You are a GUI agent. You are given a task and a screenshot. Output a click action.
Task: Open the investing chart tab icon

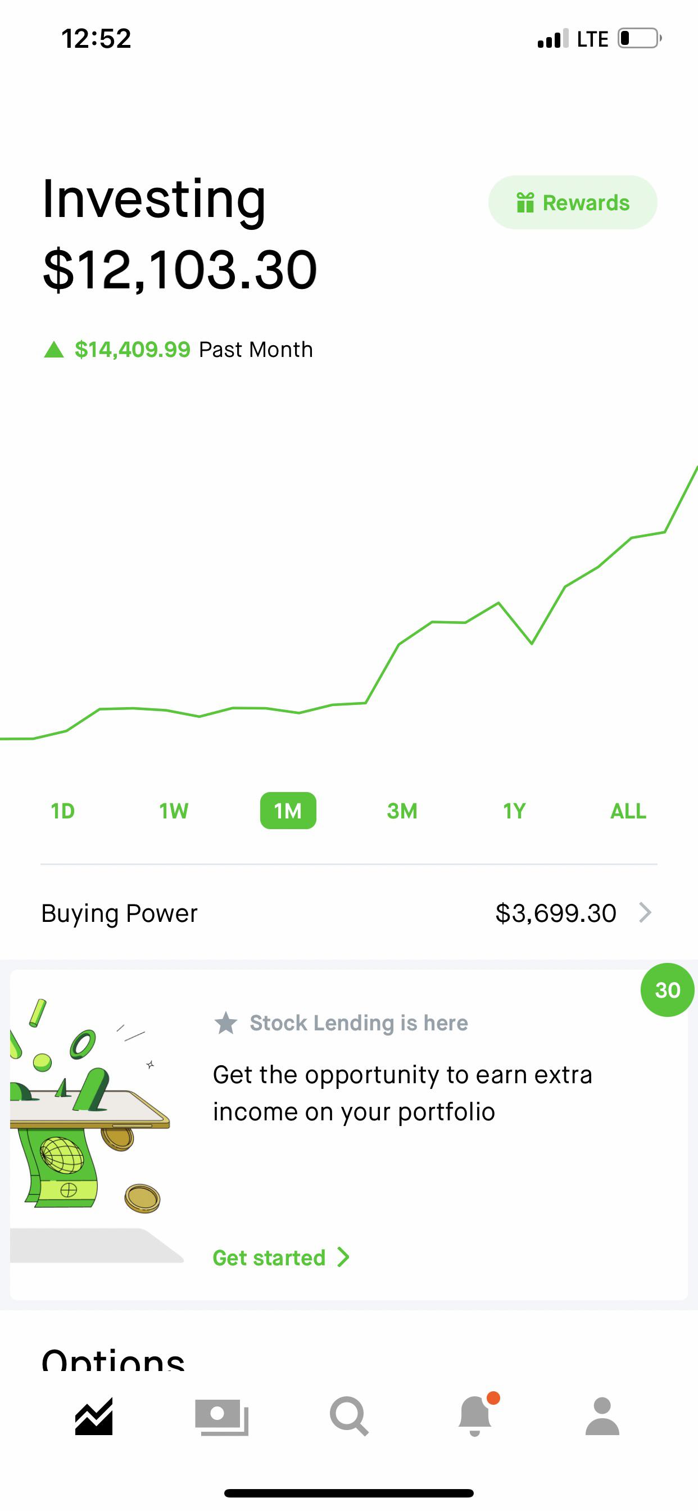click(x=94, y=1417)
